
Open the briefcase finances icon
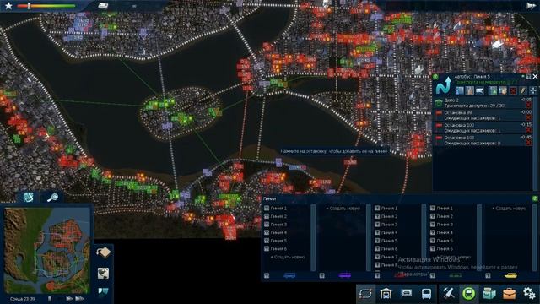[510, 293]
